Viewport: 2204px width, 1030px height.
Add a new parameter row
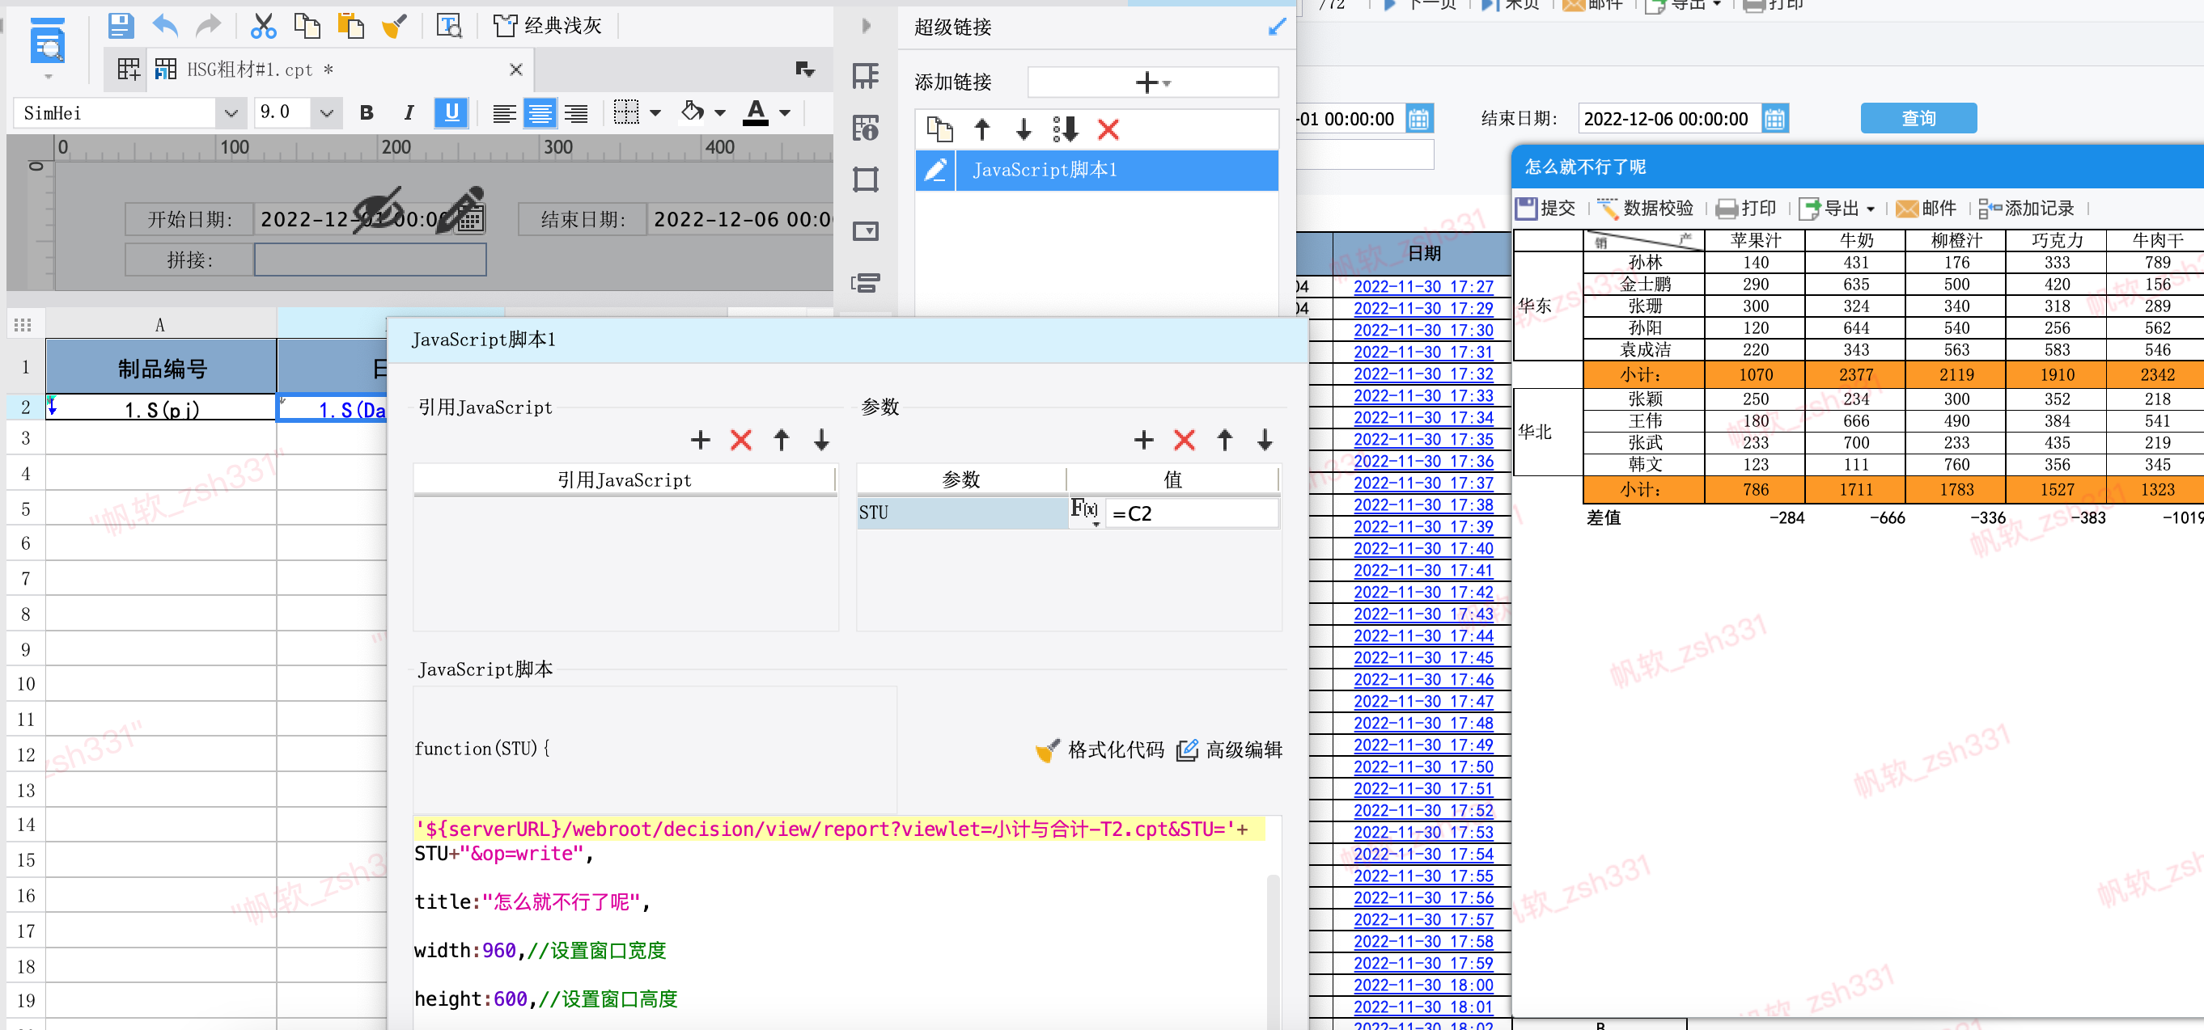click(x=1144, y=440)
